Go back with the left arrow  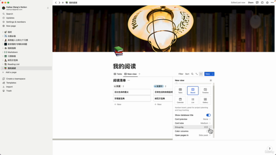click(56, 3)
